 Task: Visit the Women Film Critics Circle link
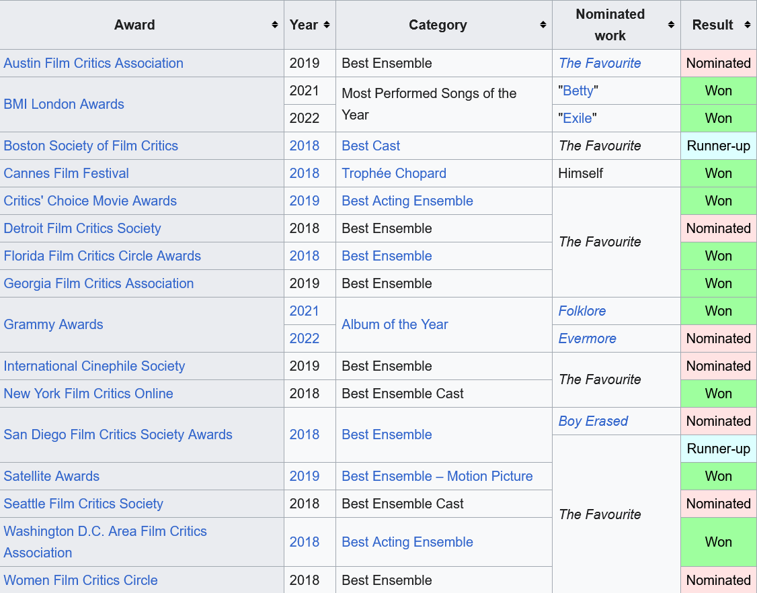81,580
